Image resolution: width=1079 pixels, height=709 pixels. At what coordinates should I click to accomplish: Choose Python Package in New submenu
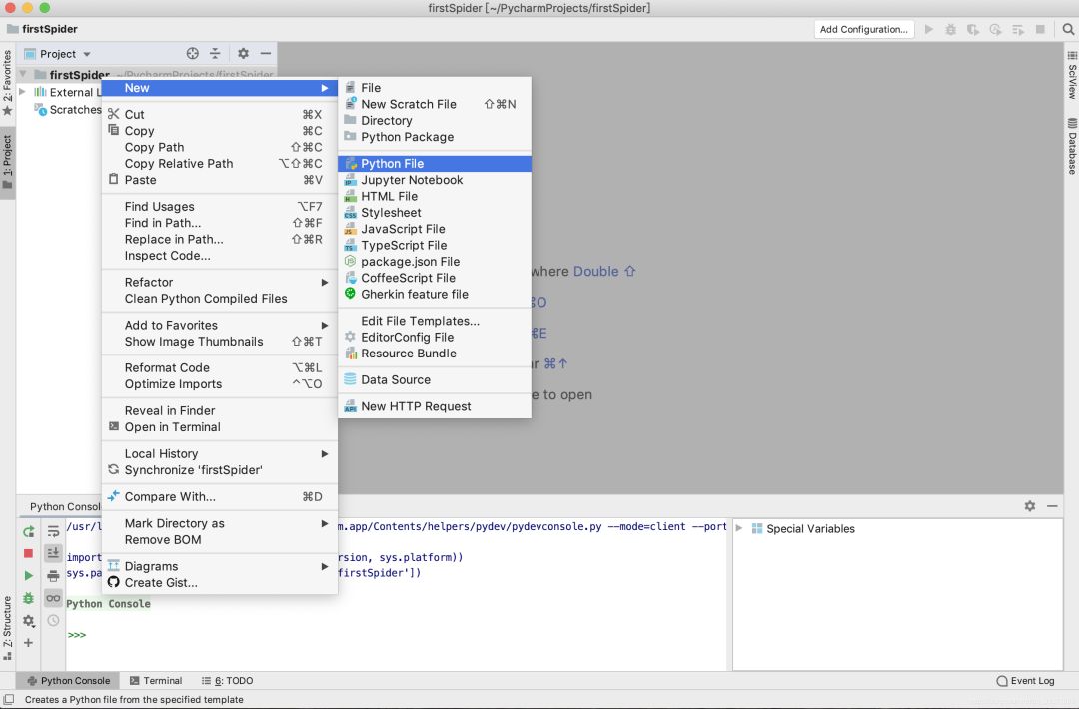pos(435,137)
